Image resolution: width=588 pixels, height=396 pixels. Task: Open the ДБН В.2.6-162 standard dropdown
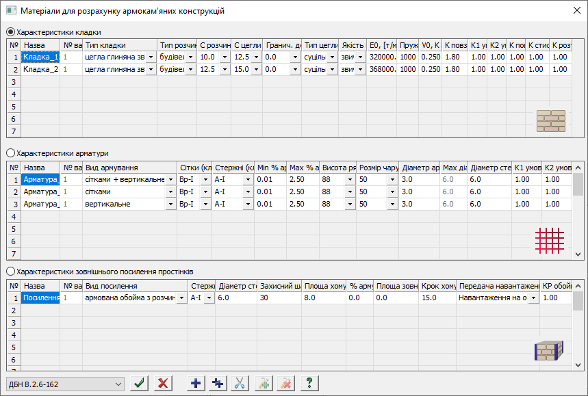click(x=65, y=384)
